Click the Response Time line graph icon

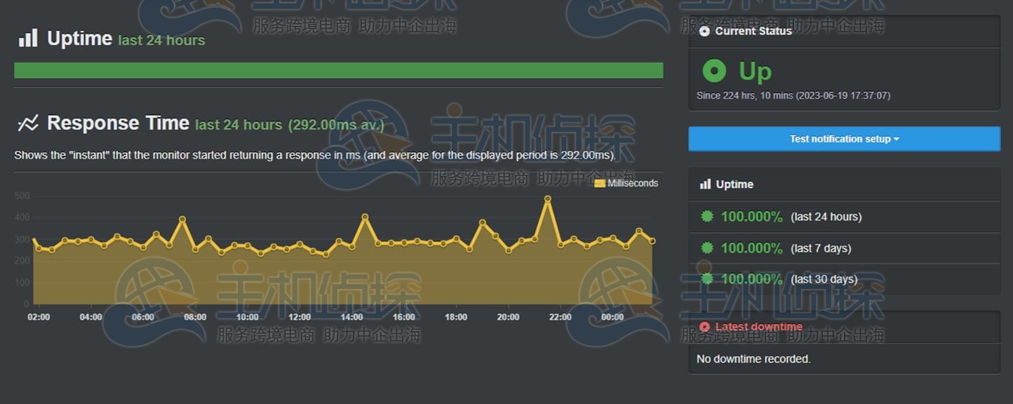click(28, 123)
